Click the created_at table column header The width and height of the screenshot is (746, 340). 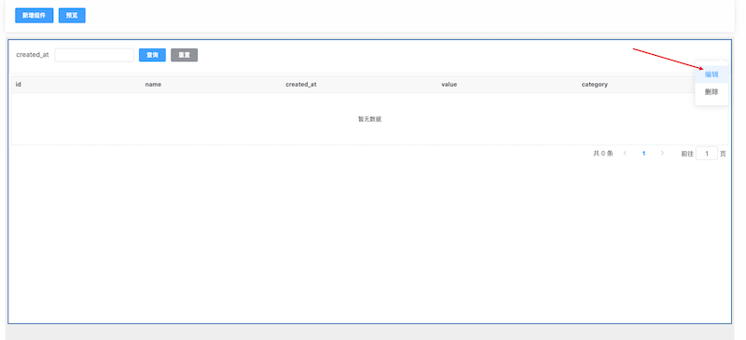click(301, 84)
